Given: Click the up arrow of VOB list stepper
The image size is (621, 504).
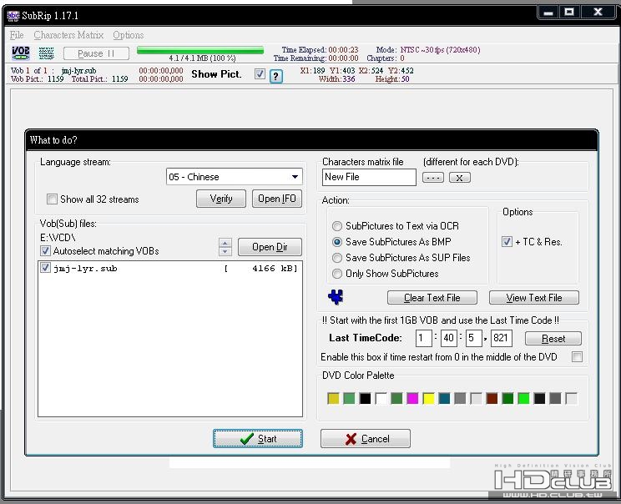Looking at the screenshot, I should tap(225, 243).
